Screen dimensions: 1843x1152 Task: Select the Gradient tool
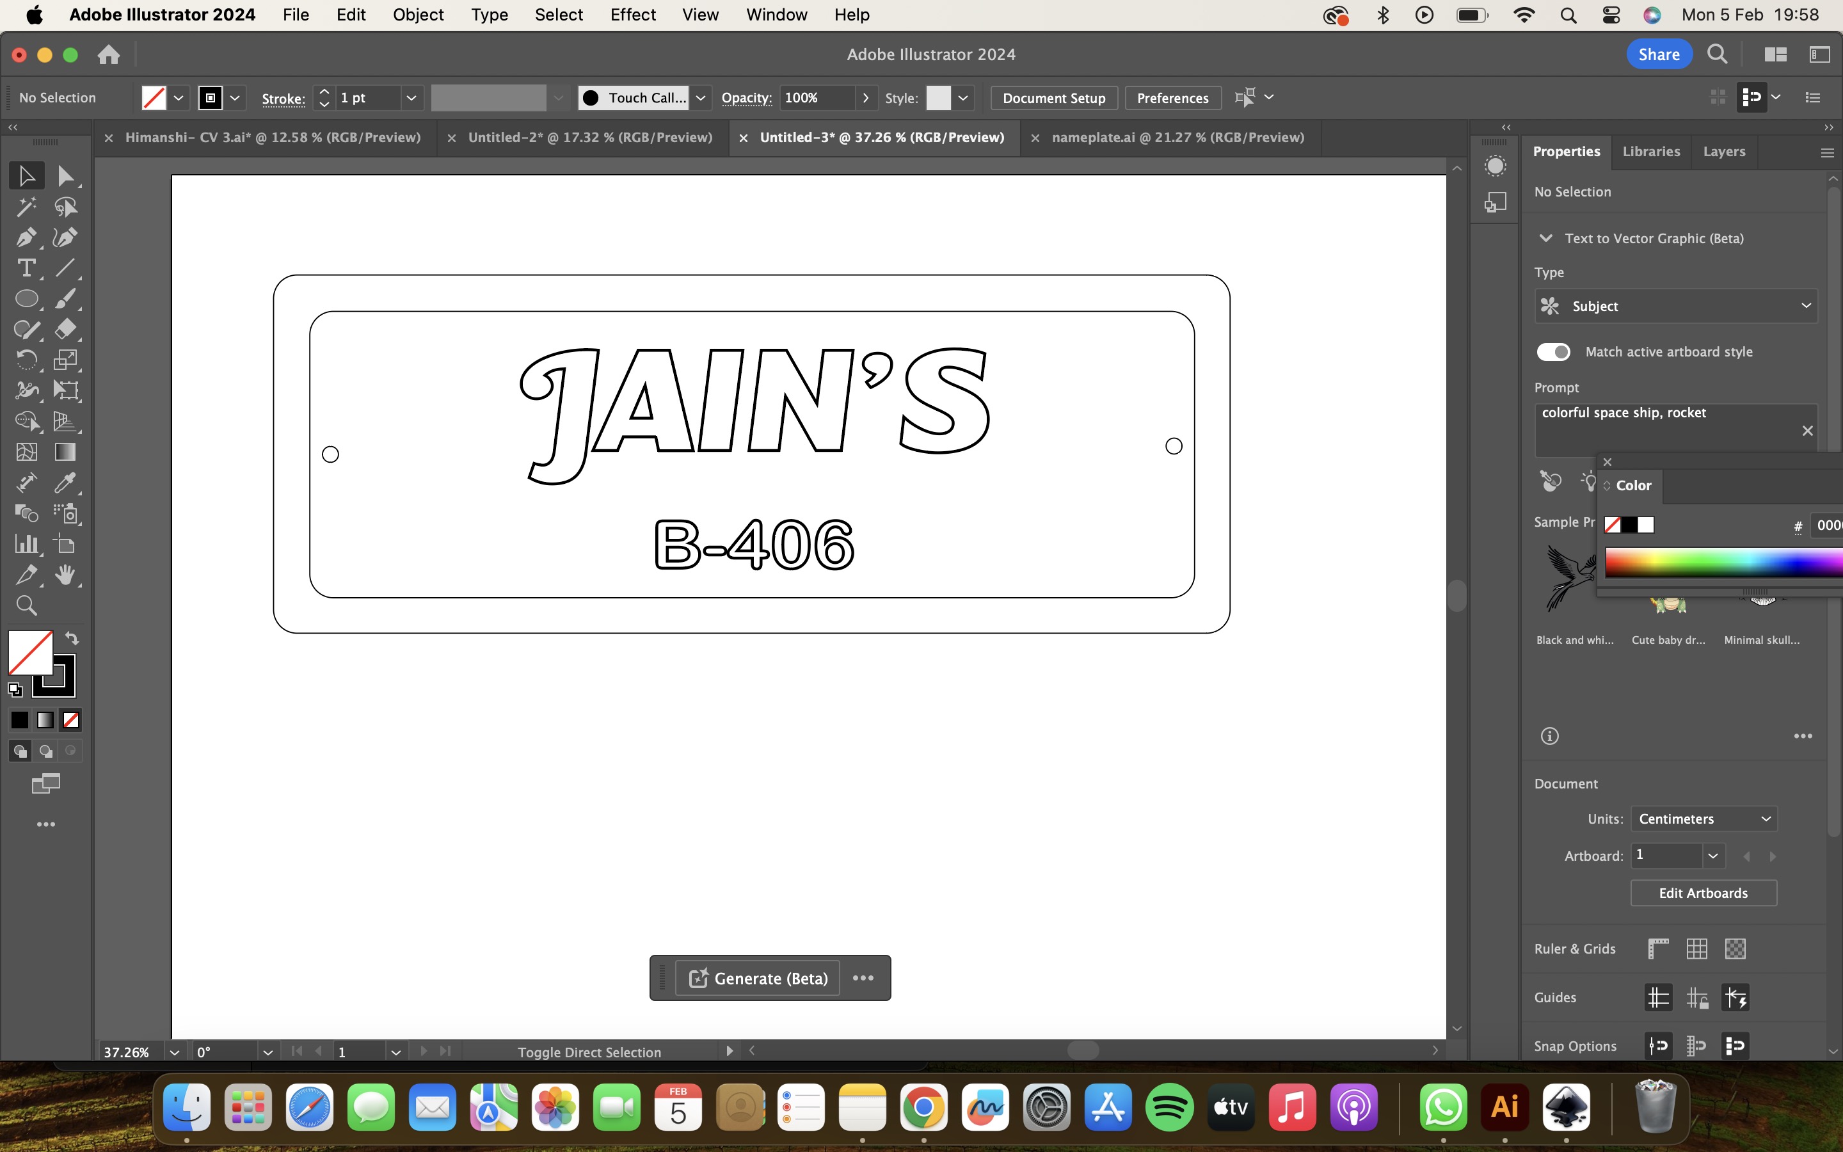pos(65,452)
